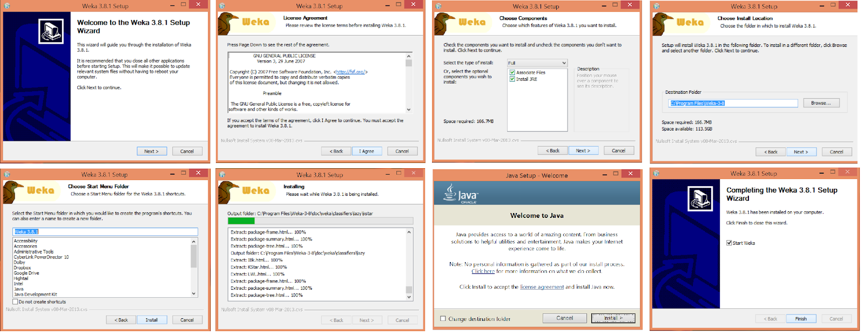
Task: Click the Browse... button for destination folder
Action: (x=821, y=103)
